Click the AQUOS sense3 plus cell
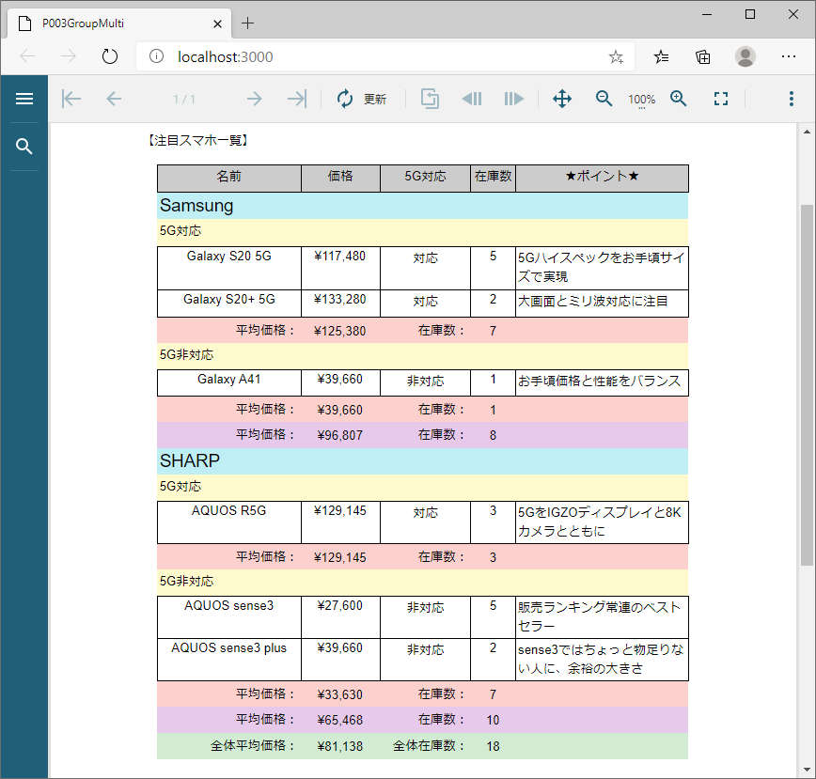Viewport: 816px width, 779px height. (x=229, y=660)
